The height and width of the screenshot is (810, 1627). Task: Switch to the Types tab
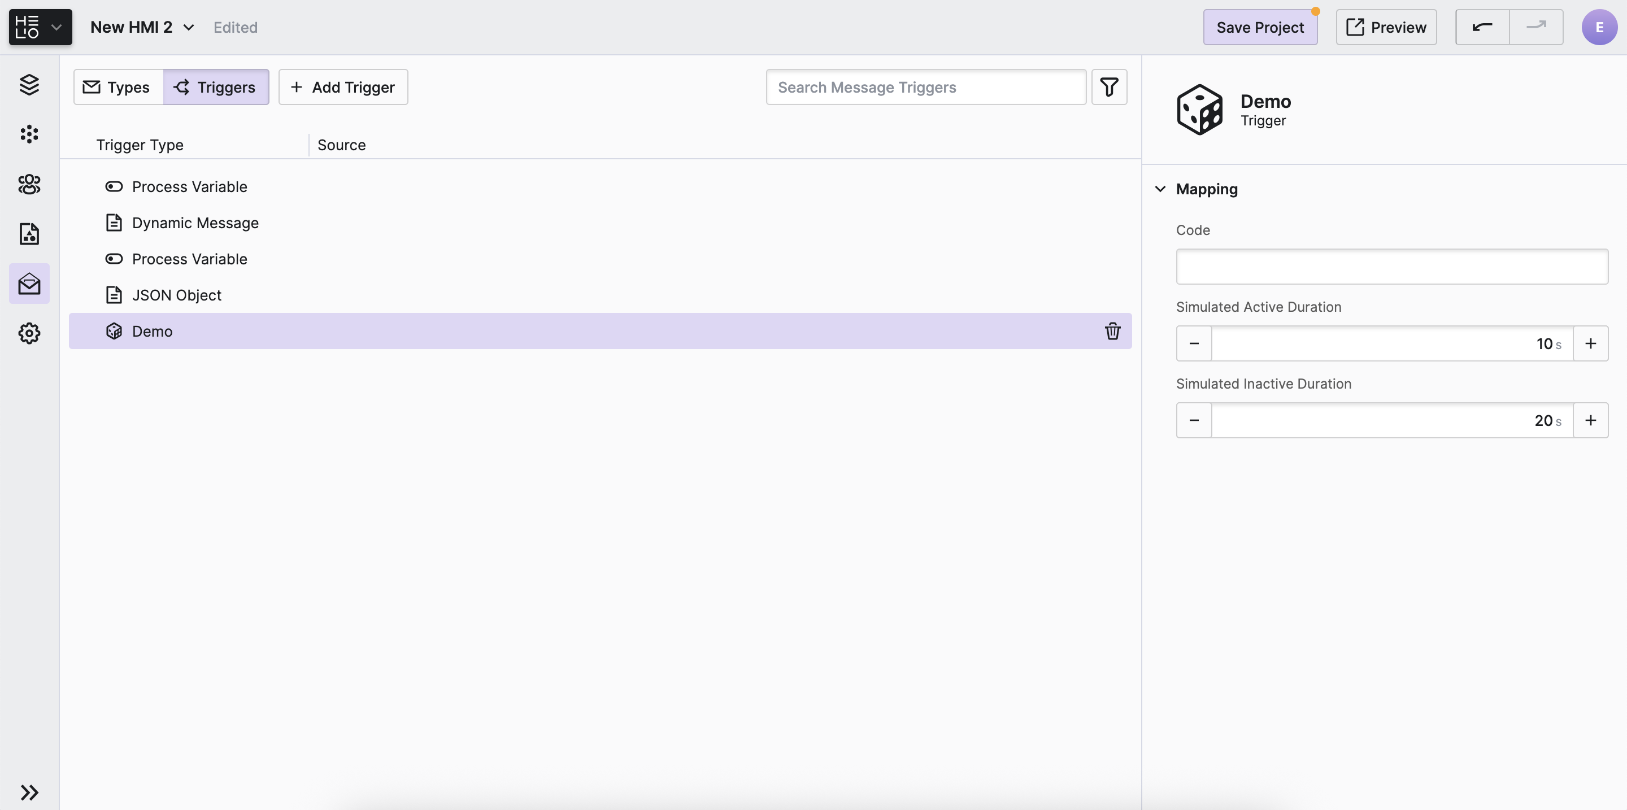click(x=118, y=87)
